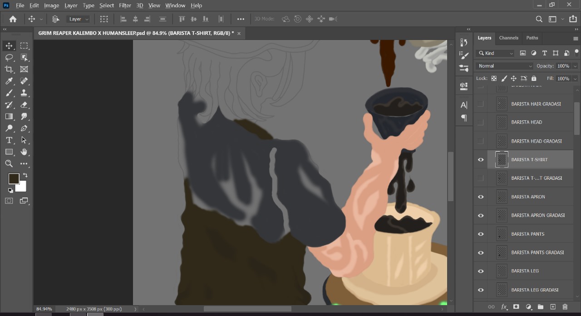
Task: Switch to the Channels tab
Action: [508, 38]
